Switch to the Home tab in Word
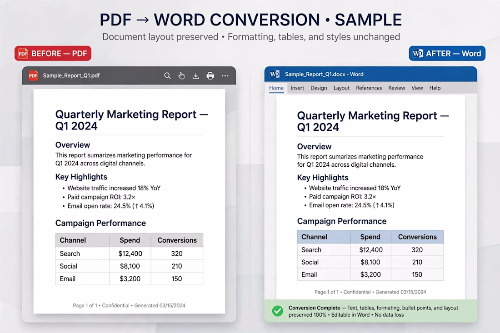The image size is (500, 333). 276,88
